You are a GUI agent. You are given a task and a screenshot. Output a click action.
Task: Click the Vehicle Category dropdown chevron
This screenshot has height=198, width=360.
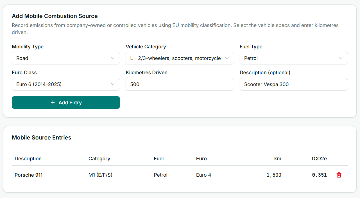coord(227,58)
